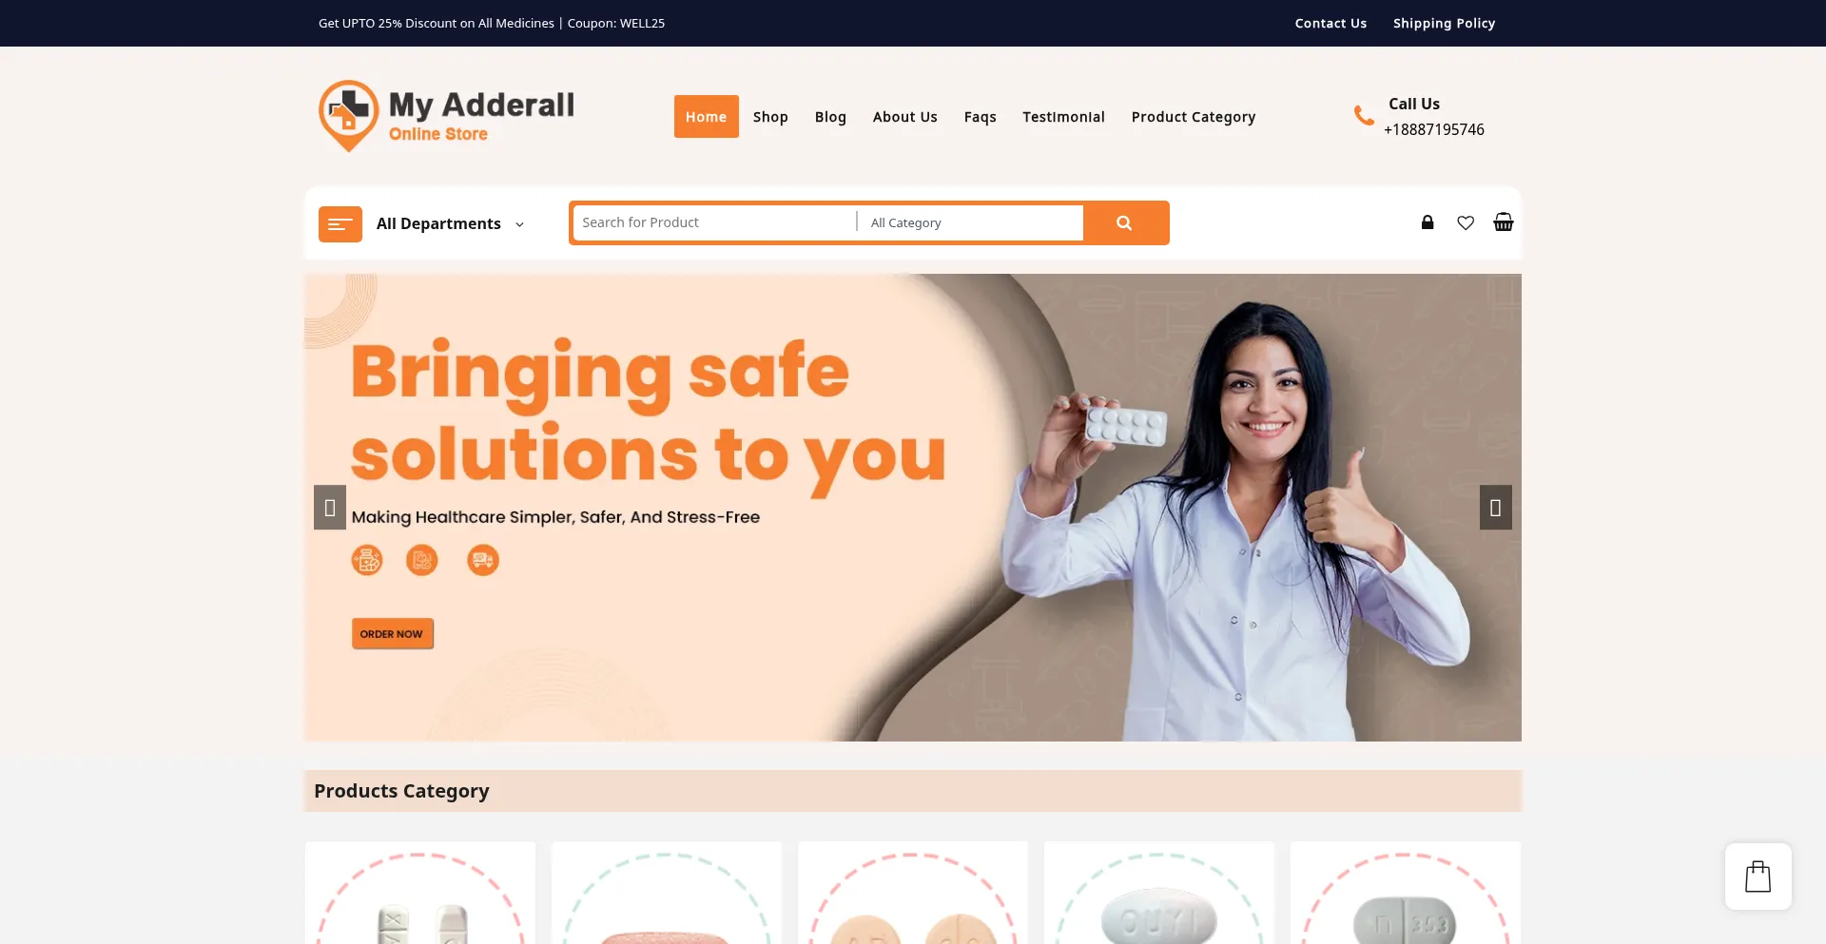This screenshot has width=1826, height=944.
Task: Open the wishlist heart icon
Action: point(1466,222)
